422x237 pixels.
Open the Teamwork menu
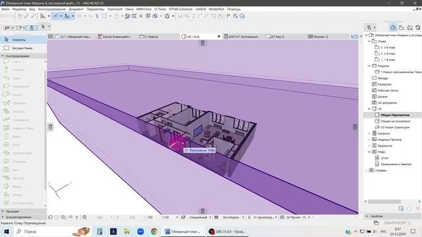point(115,9)
